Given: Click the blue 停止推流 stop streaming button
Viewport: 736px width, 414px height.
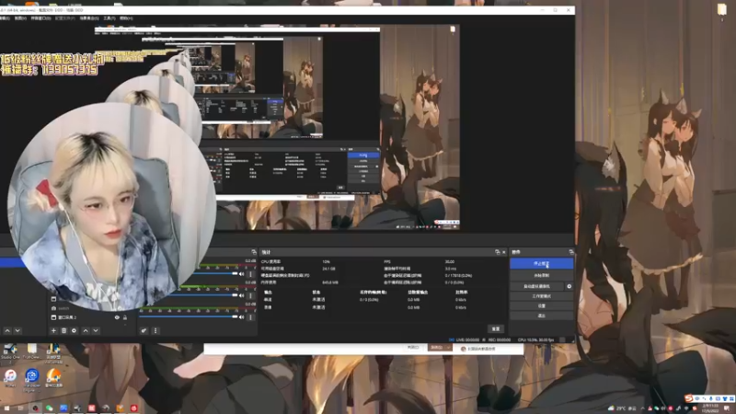Looking at the screenshot, I should point(541,264).
